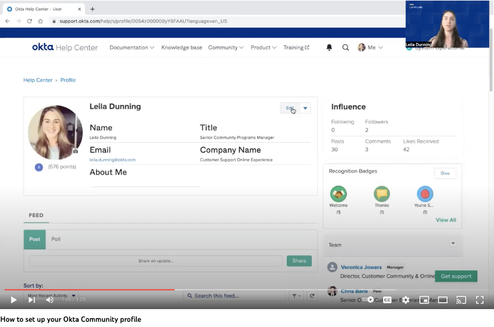This screenshot has width=494, height=327.
Task: Click Search this feed field
Action: tap(235, 296)
